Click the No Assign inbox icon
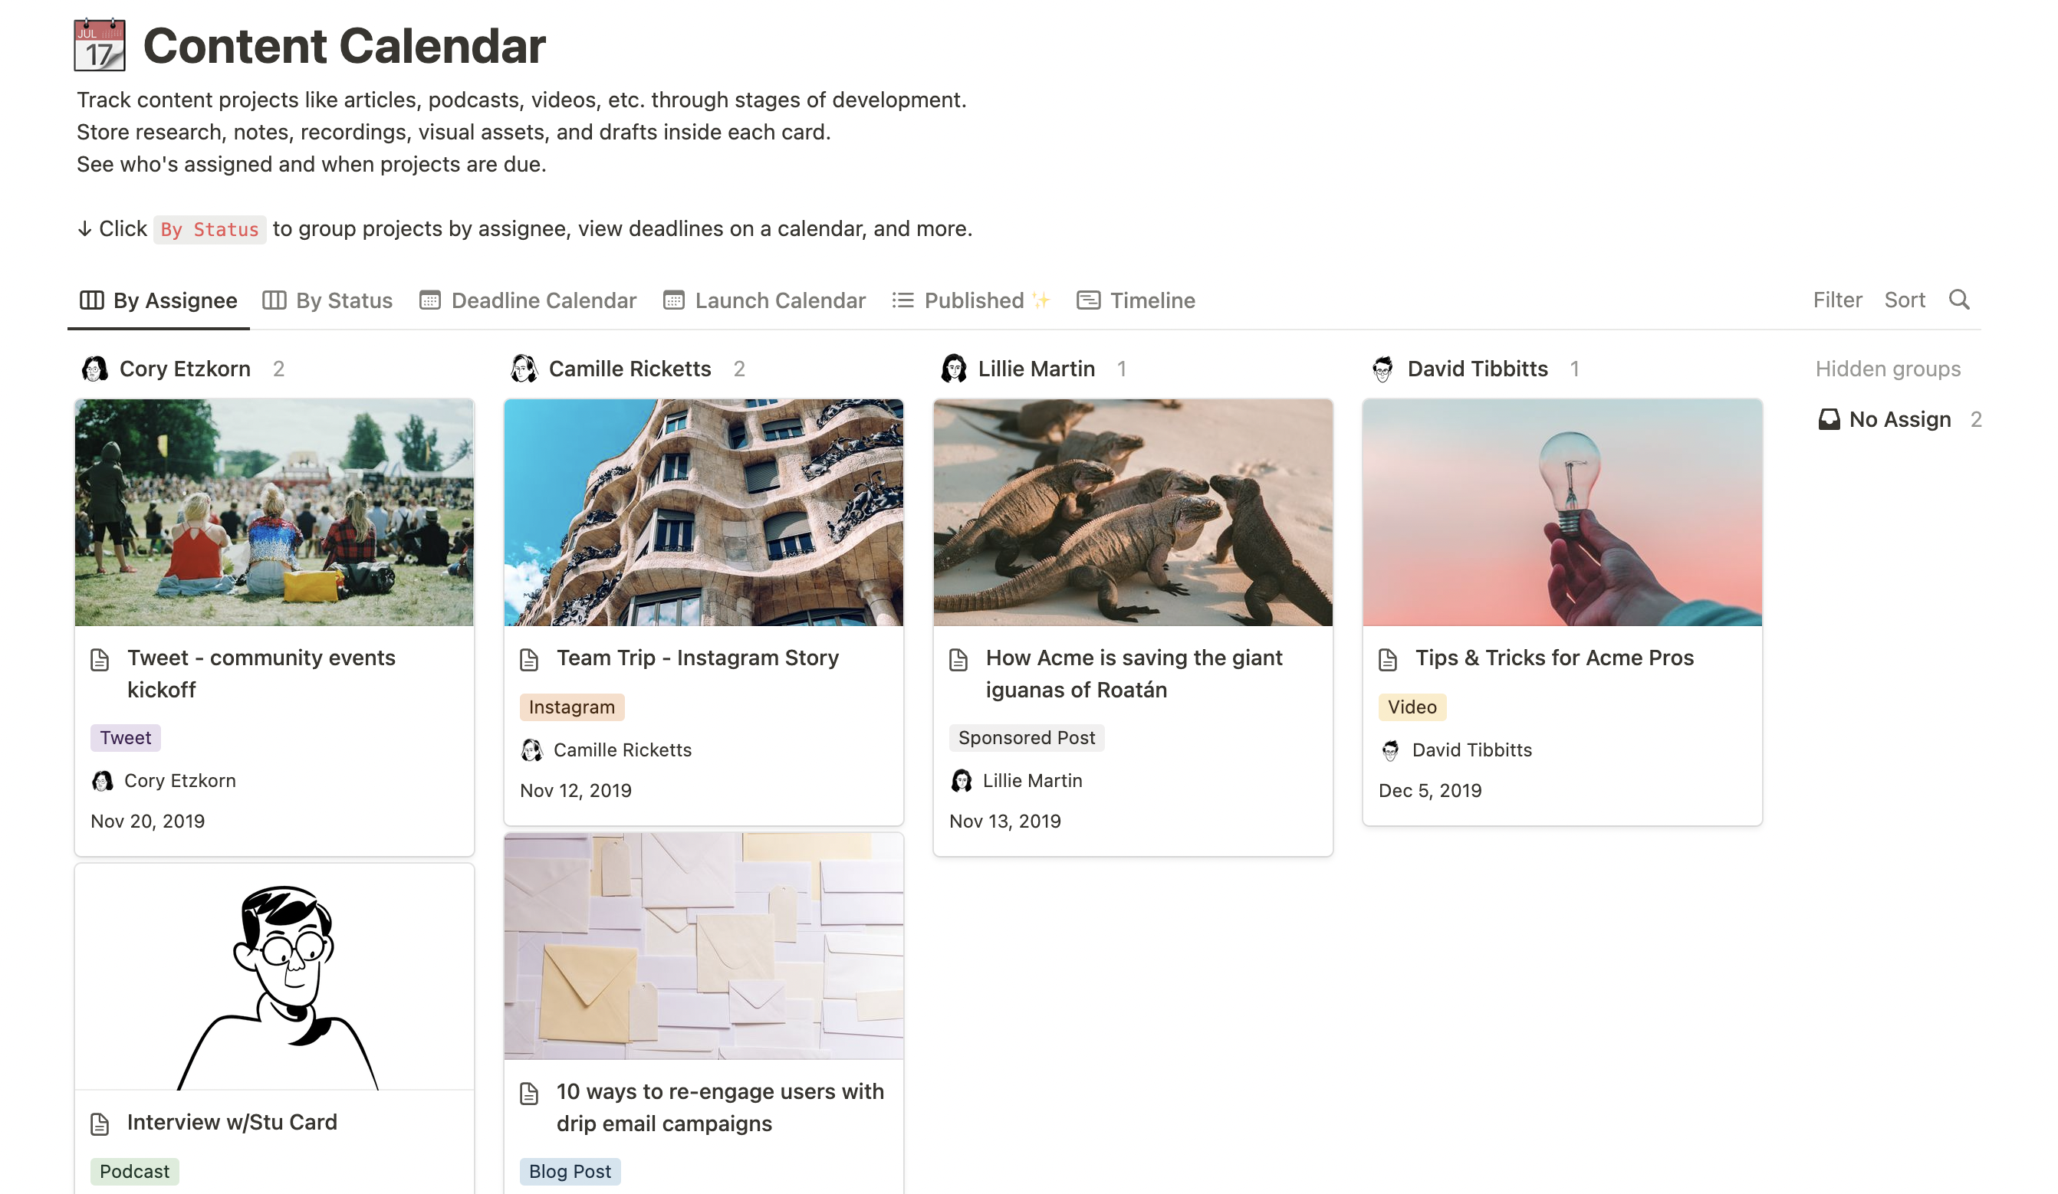 pyautogui.click(x=1829, y=419)
